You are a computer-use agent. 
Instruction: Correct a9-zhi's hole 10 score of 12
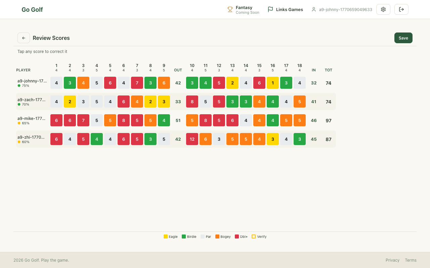click(x=192, y=139)
